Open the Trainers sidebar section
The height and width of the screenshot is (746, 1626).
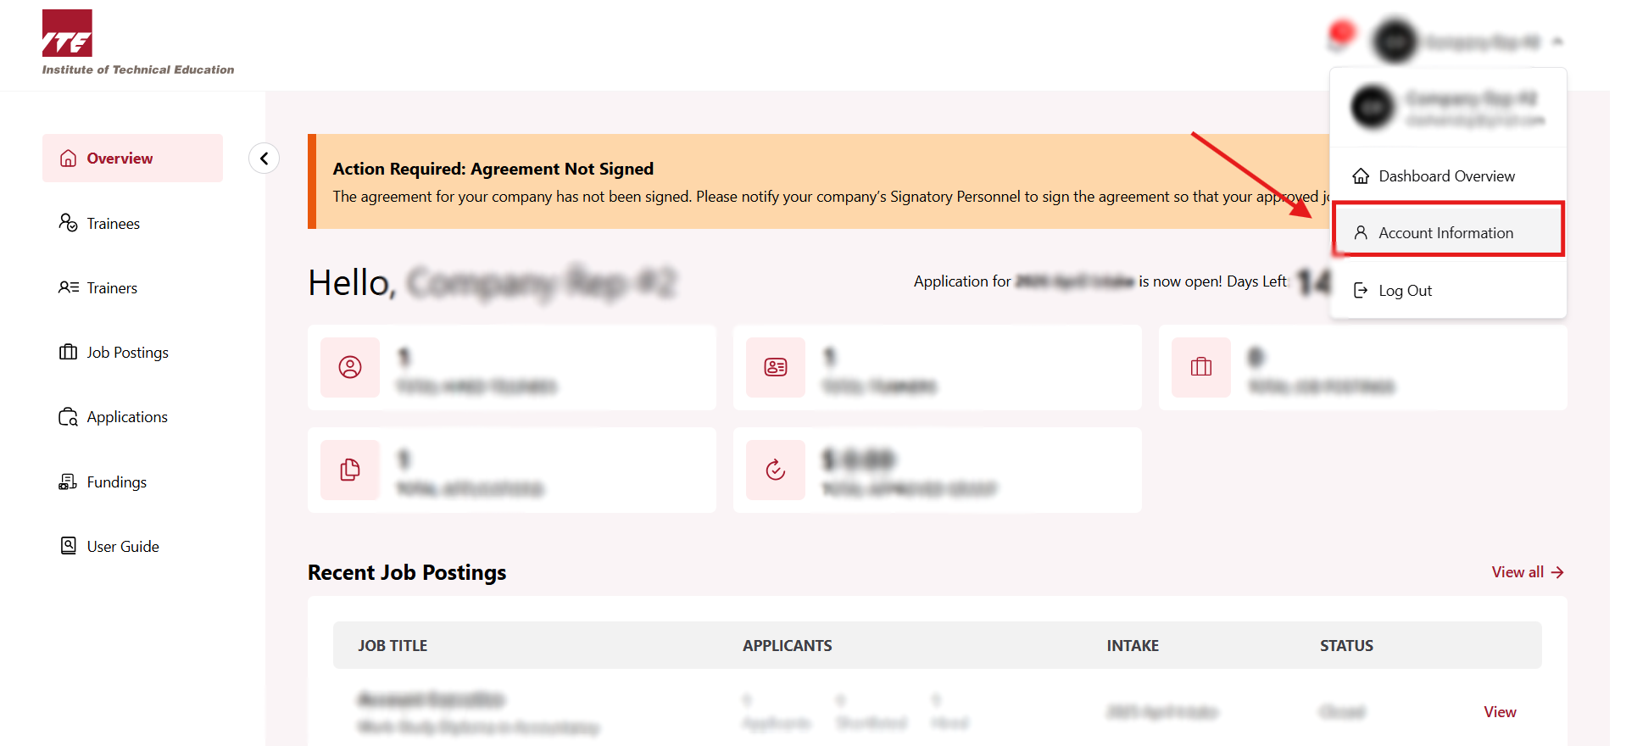point(111,288)
